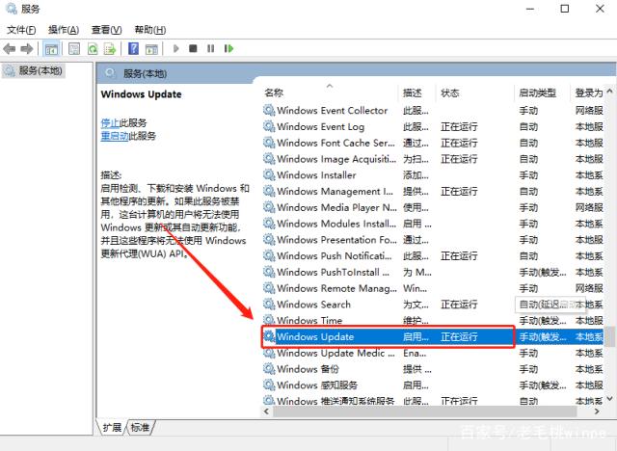Open the 帮助(H) menu

tap(150, 30)
